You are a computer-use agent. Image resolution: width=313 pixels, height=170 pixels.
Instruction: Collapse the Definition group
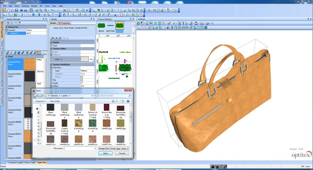click(51, 68)
